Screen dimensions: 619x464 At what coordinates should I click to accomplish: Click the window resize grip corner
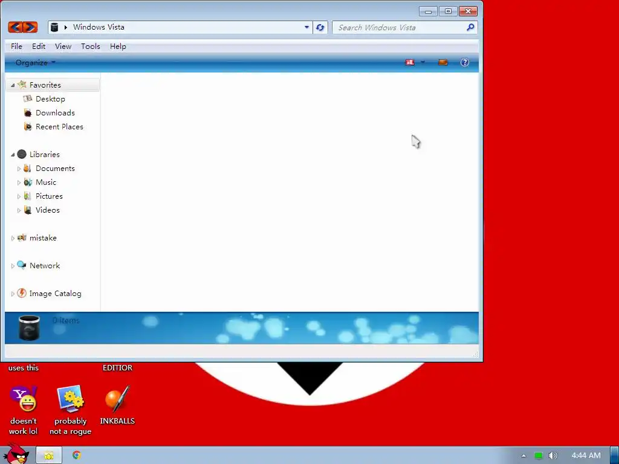(476, 354)
